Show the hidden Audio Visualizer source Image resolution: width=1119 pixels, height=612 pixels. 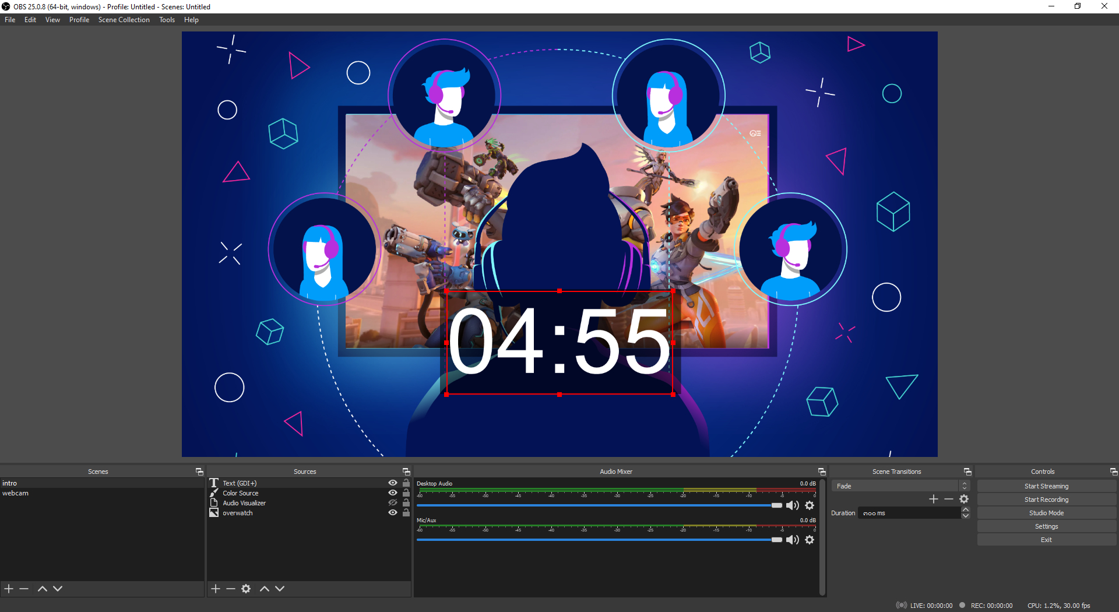pos(392,502)
